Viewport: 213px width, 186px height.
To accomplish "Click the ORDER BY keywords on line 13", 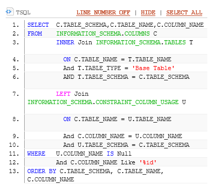I will click(x=42, y=171).
